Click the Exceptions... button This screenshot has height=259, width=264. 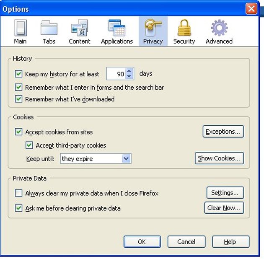pos(223,132)
